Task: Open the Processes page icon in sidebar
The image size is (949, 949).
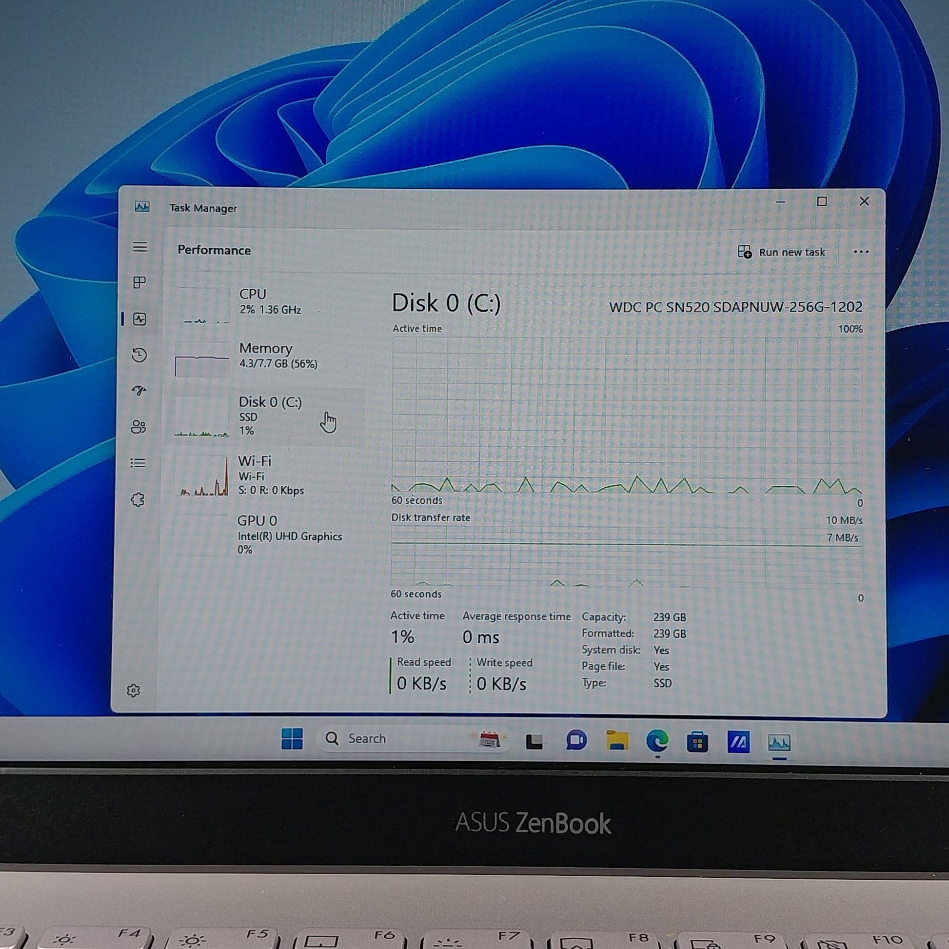Action: click(139, 282)
